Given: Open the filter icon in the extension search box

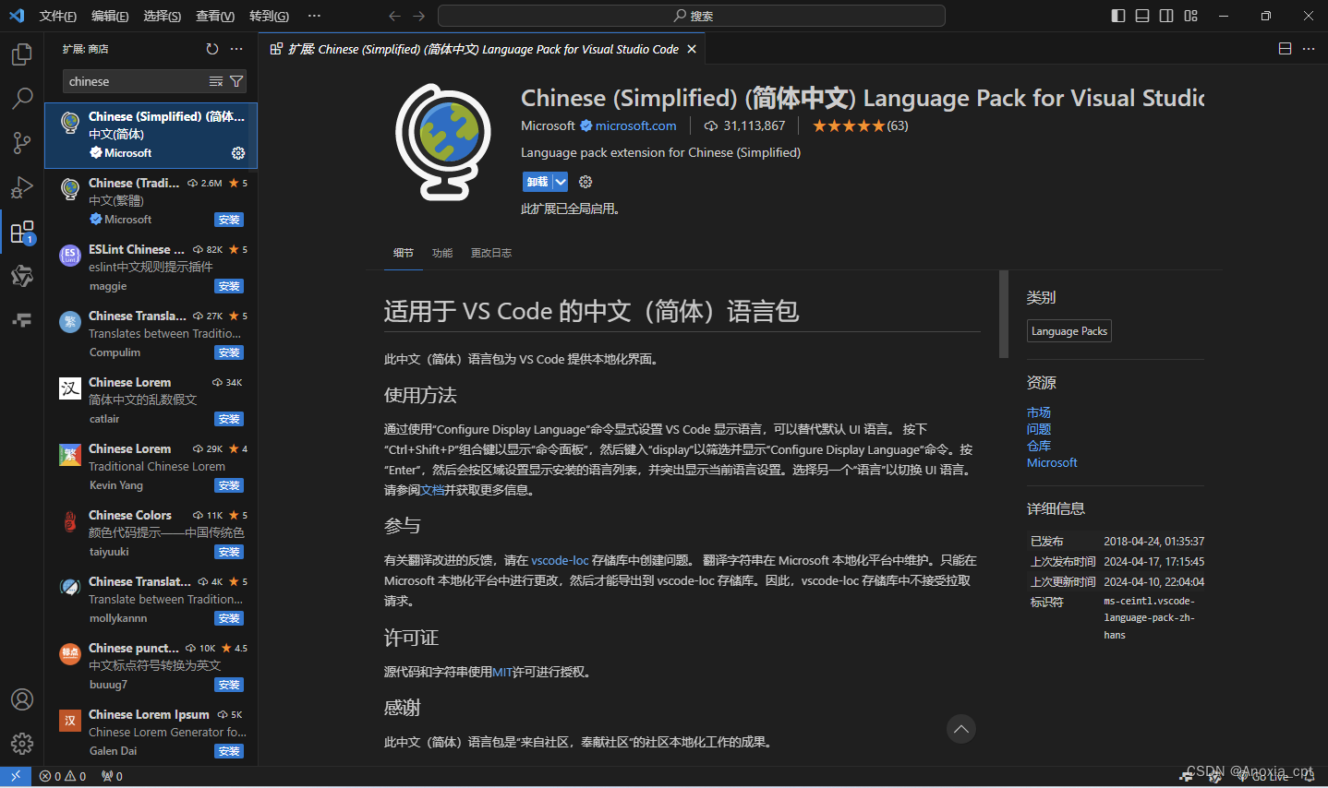Looking at the screenshot, I should point(237,81).
